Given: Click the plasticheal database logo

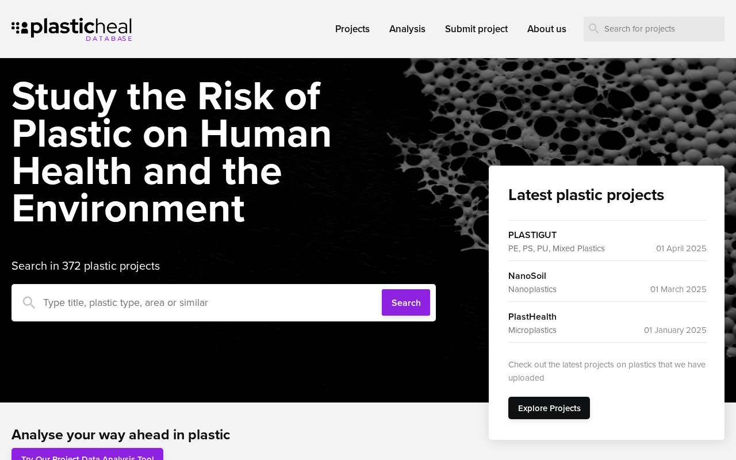Looking at the screenshot, I should click(72, 29).
